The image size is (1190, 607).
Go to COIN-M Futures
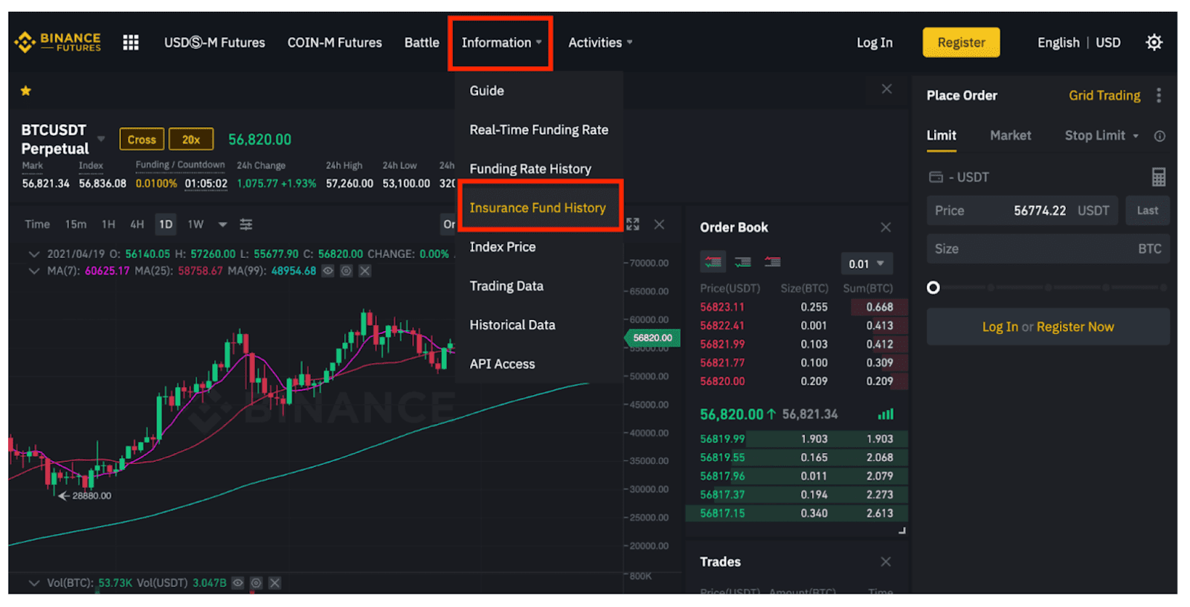tap(335, 42)
